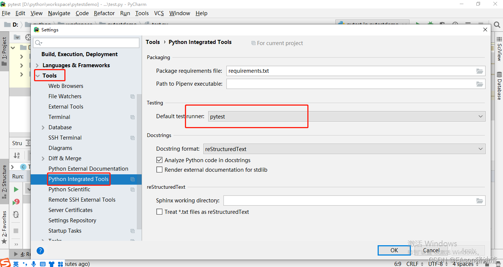The width and height of the screenshot is (503, 267).
Task: Click the Tools breadcrumb link in header
Action: pyautogui.click(x=153, y=42)
